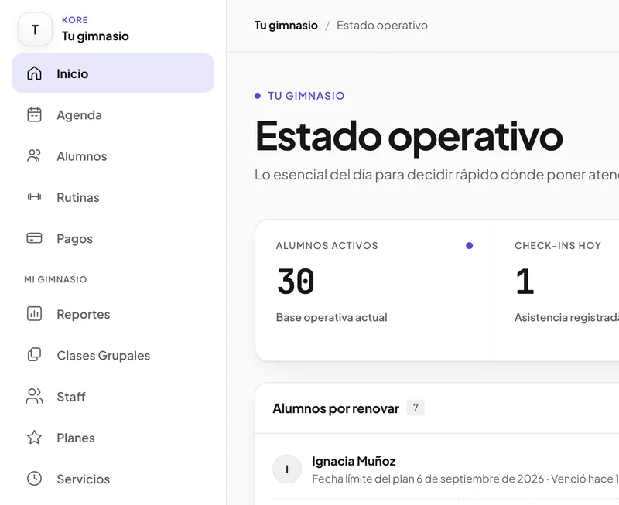This screenshot has width=619, height=505.
Task: Click the calendar icon beside Agenda
Action: pos(34,114)
